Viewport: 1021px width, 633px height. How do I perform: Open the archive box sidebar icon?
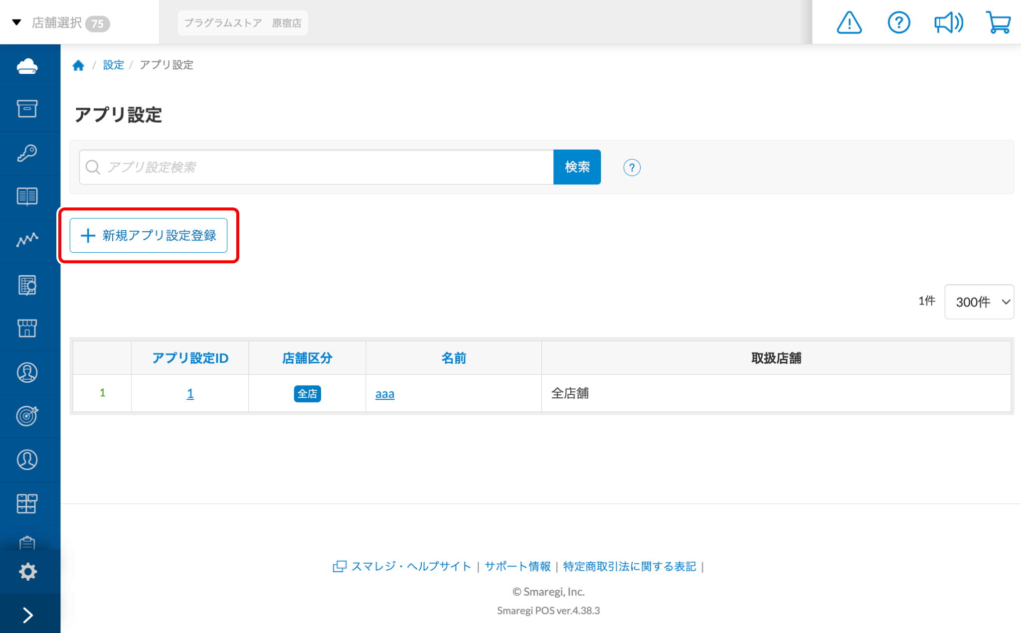27,109
